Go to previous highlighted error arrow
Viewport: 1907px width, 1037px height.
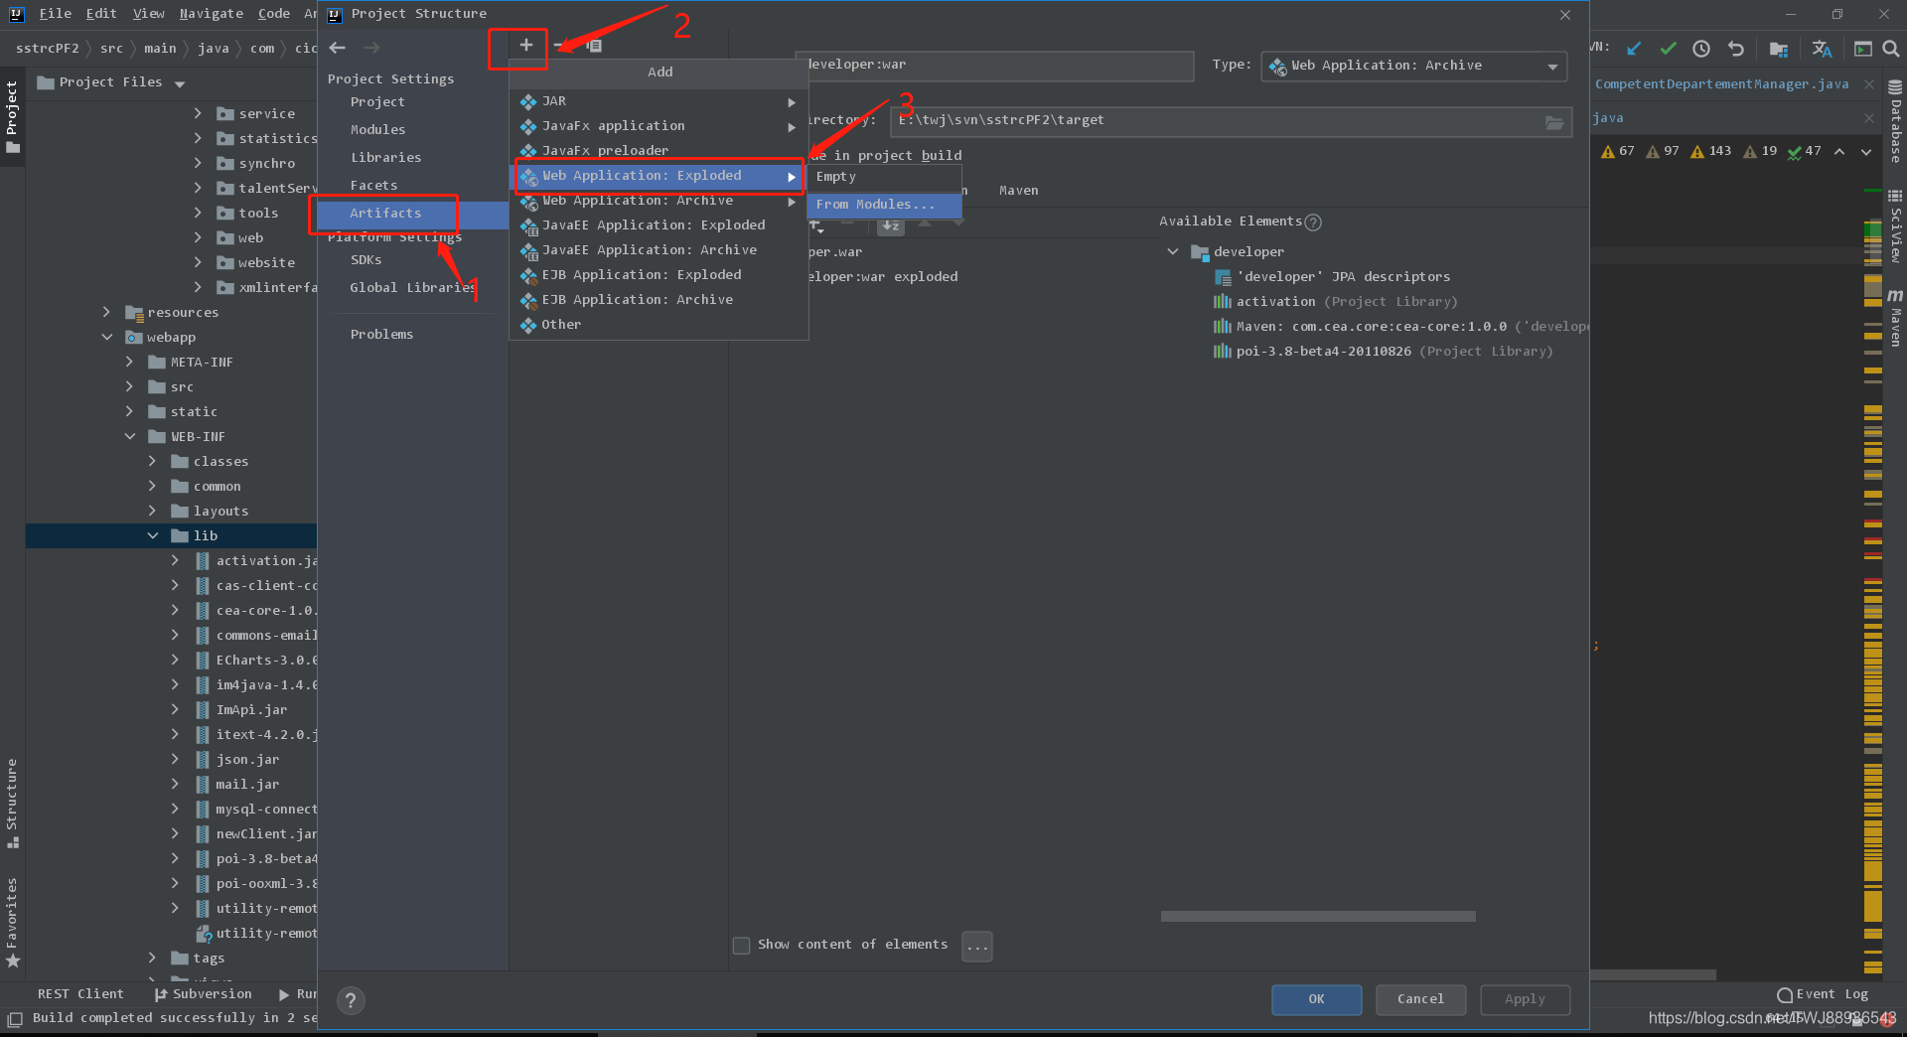point(1839,152)
